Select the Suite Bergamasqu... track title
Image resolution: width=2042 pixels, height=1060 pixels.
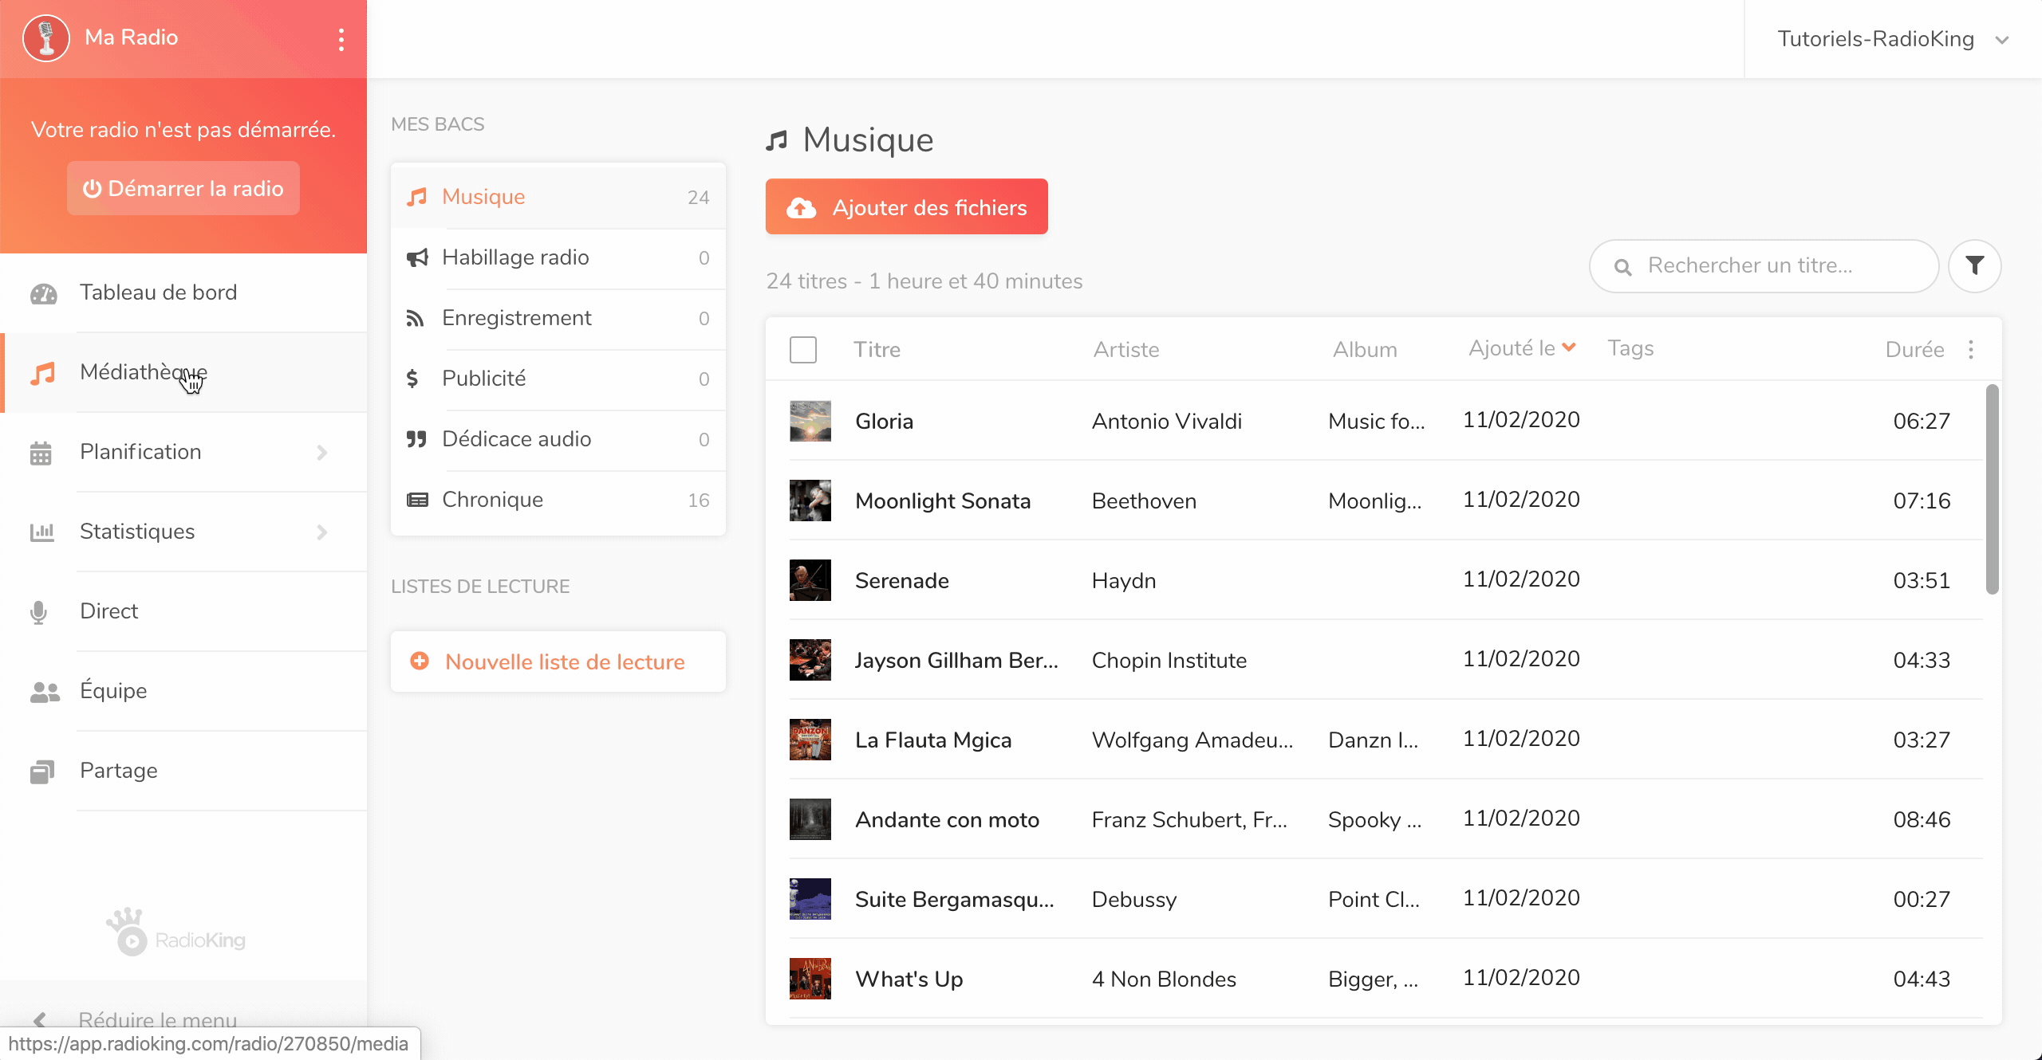pyautogui.click(x=955, y=900)
